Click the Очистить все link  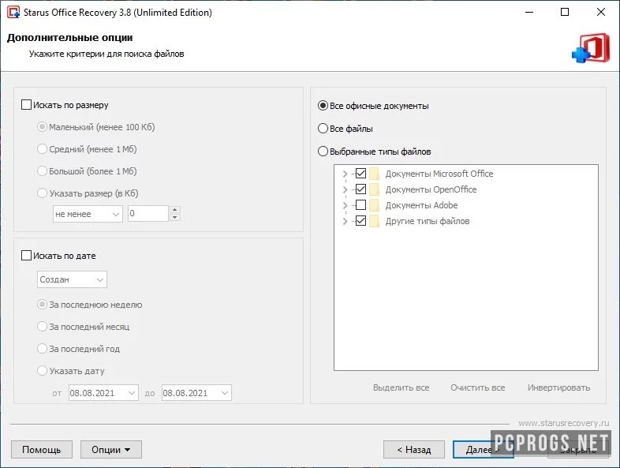tap(478, 388)
